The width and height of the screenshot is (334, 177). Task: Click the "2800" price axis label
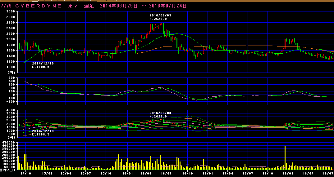11,17
